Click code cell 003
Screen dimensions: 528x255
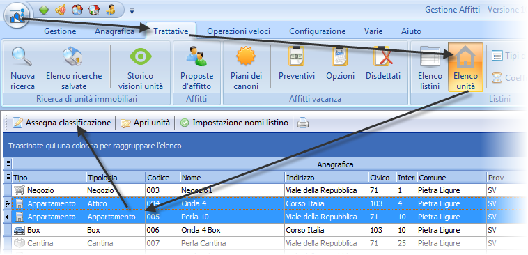pyautogui.click(x=162, y=190)
